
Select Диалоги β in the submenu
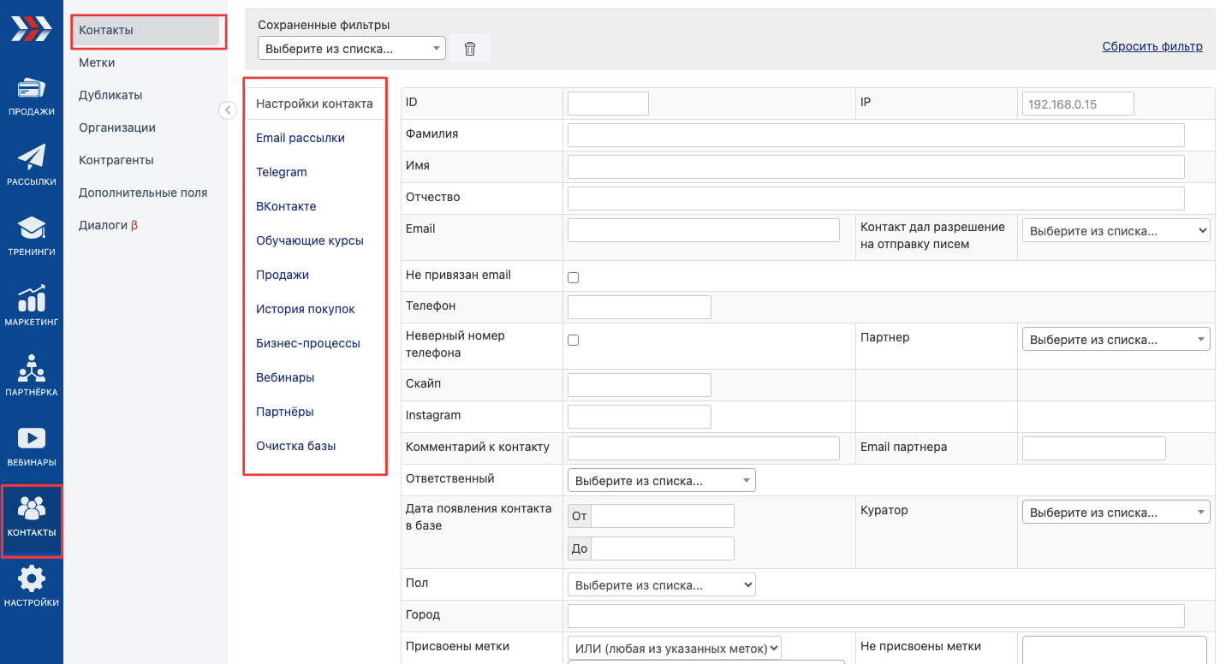108,225
